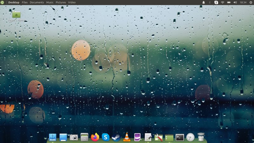The image size is (254, 143).
Task: Open roger's Home folder on desktop
Action: [x=16, y=14]
